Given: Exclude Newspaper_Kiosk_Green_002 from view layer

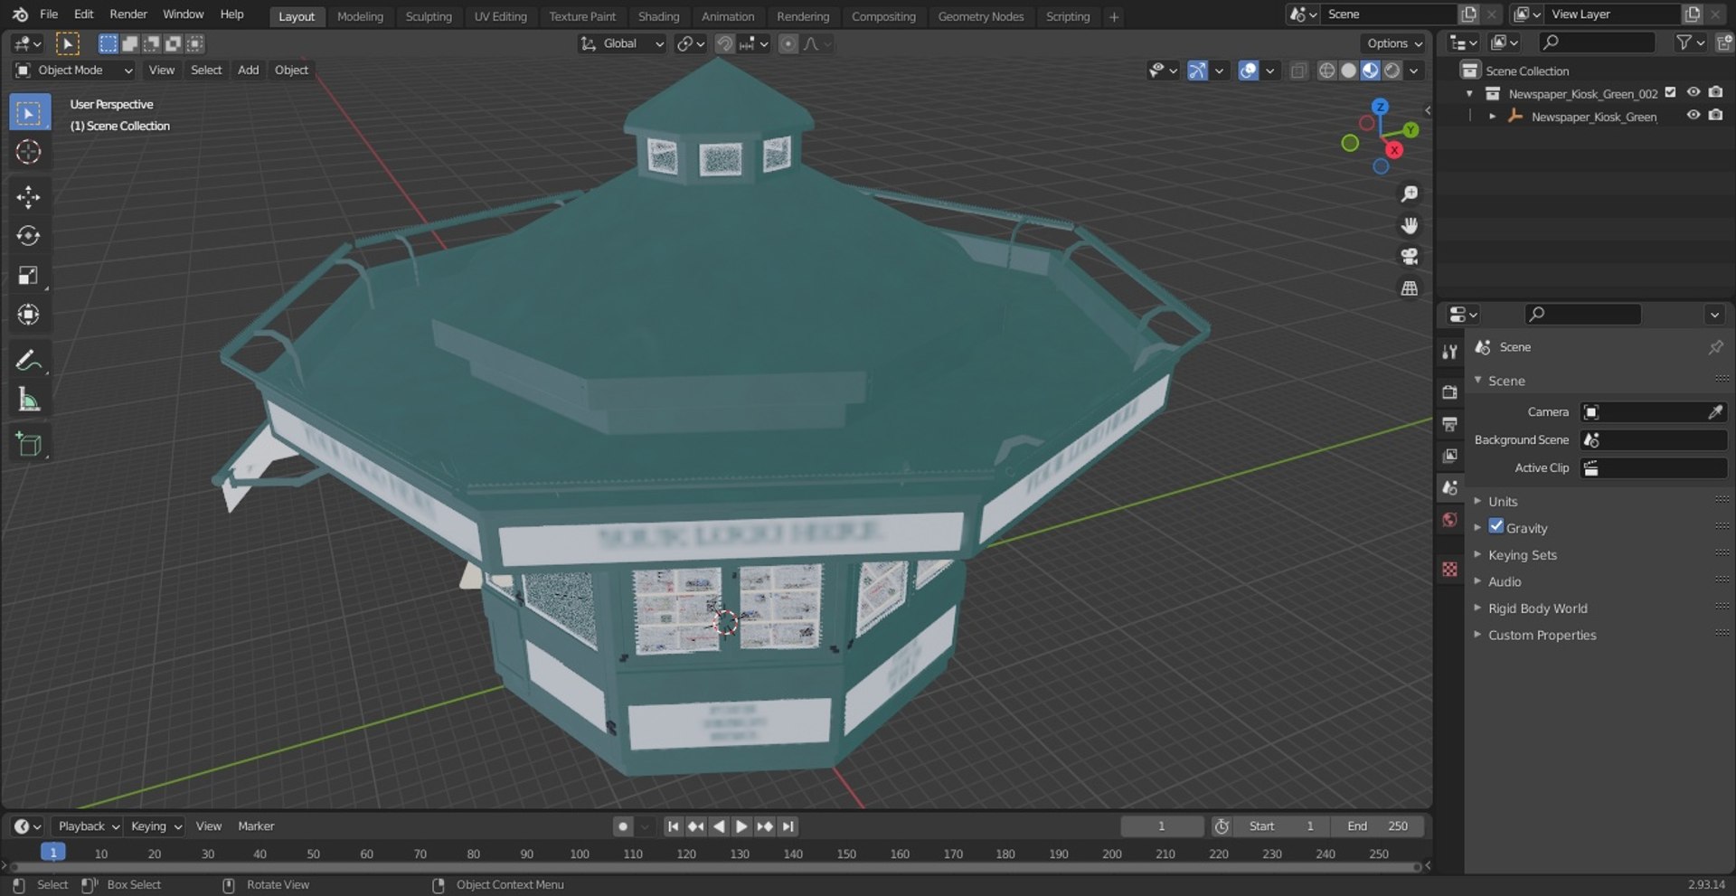Looking at the screenshot, I should point(1670,92).
